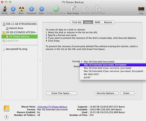Viewport: 146px width, 121px height.
Task: Select the TV Shows Backup volume
Action: [20, 37]
